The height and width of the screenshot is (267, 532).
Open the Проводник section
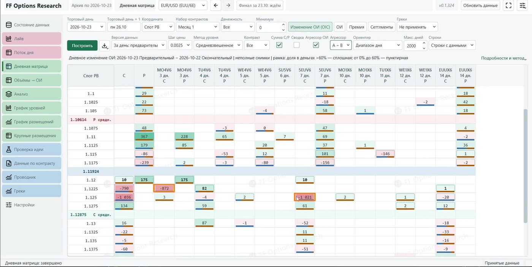pyautogui.click(x=32, y=177)
